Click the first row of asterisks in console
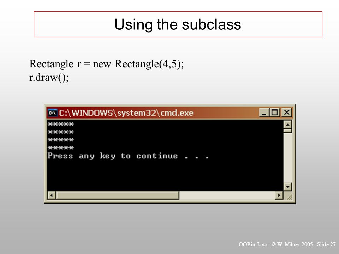Image resolution: width=339 pixels, height=254 pixels. 61,124
